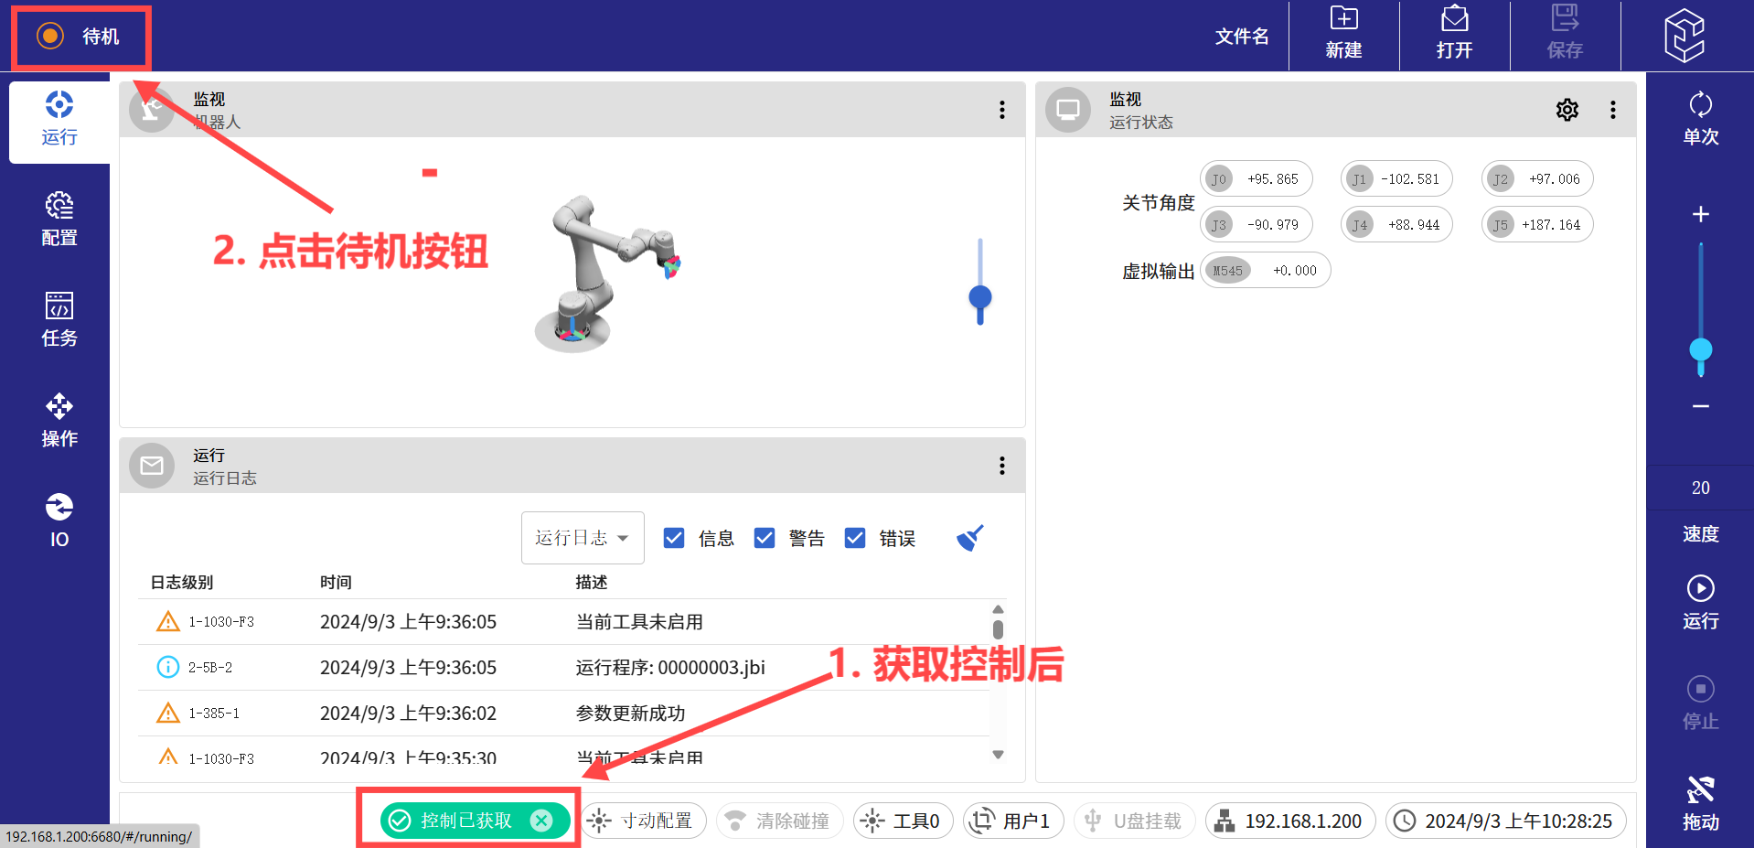
Task: Expand the 运行日志 dropdown list
Action: pos(582,538)
